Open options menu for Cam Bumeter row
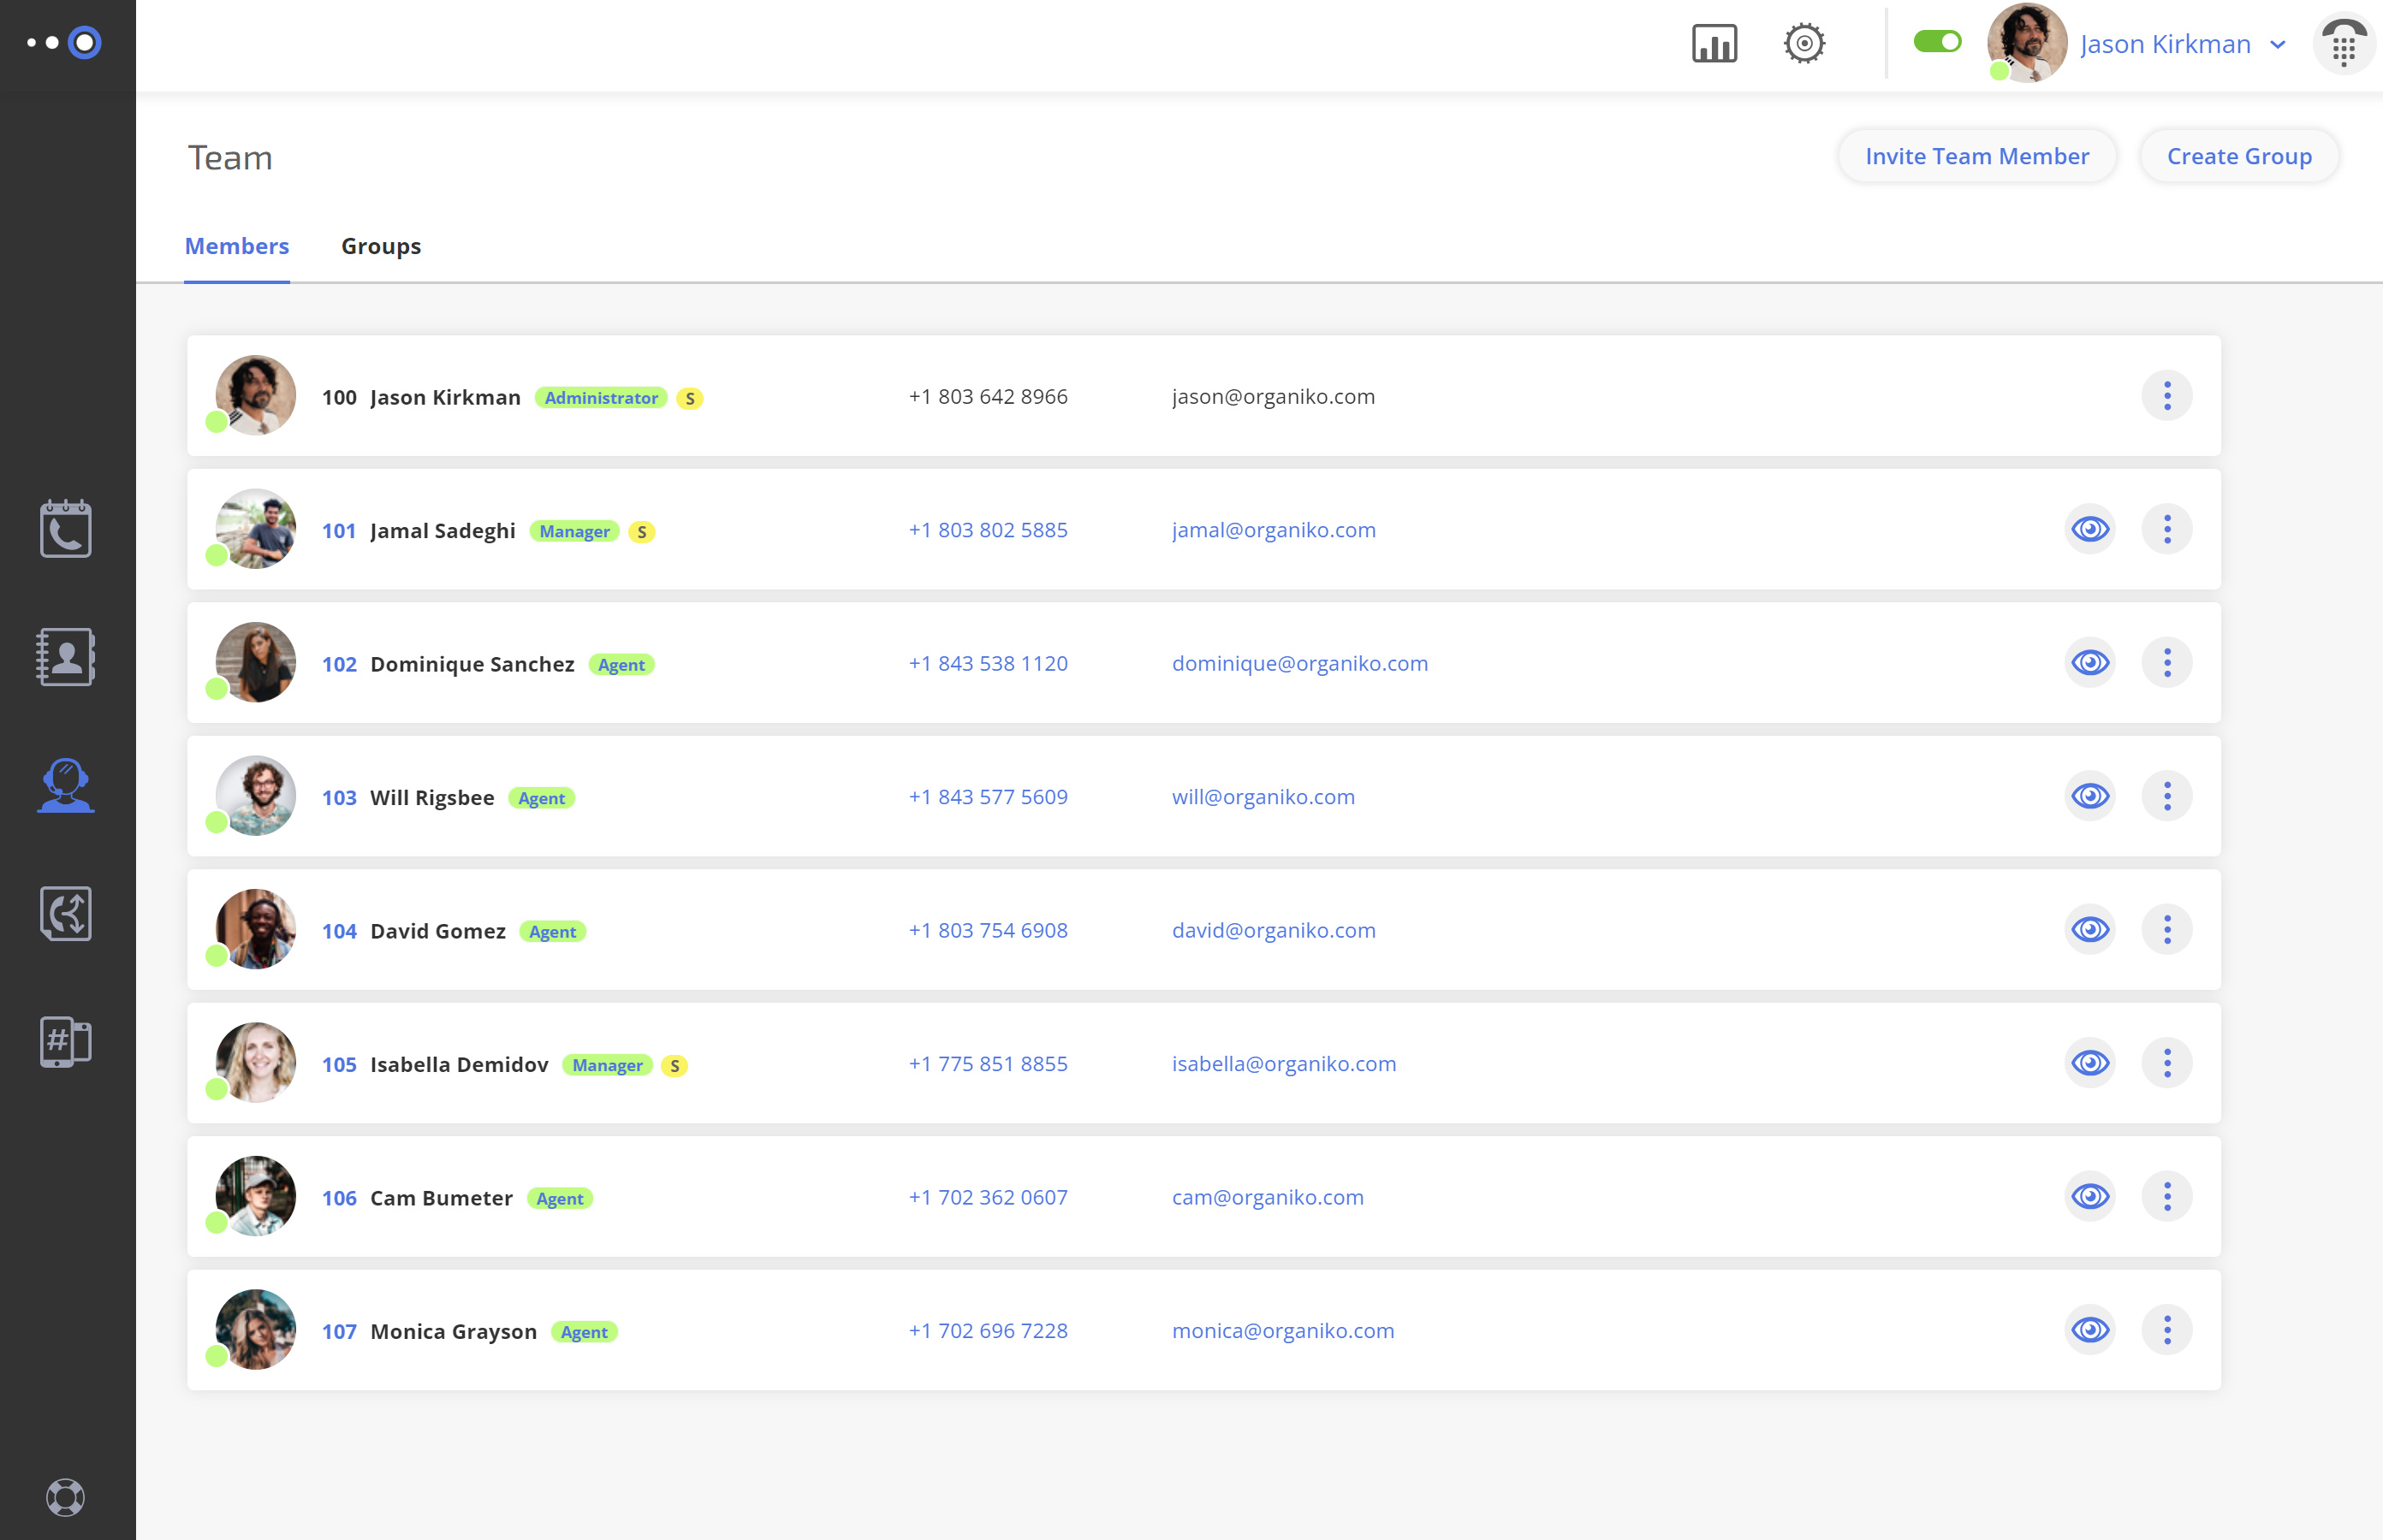2383x1540 pixels. pos(2167,1197)
